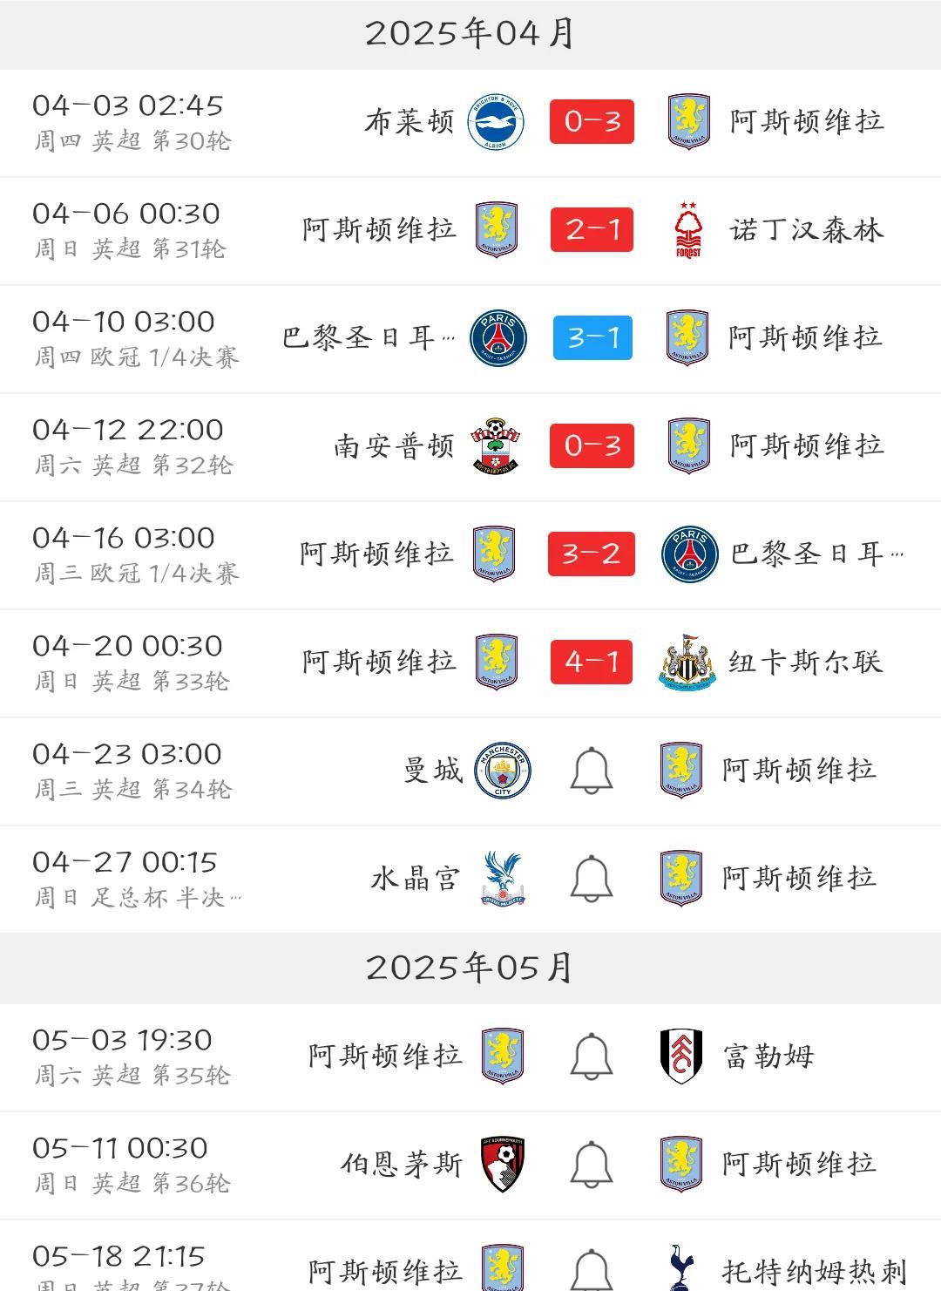Open the 诺丁汉森林 team name link
This screenshot has height=1291, width=941.
[x=807, y=230]
